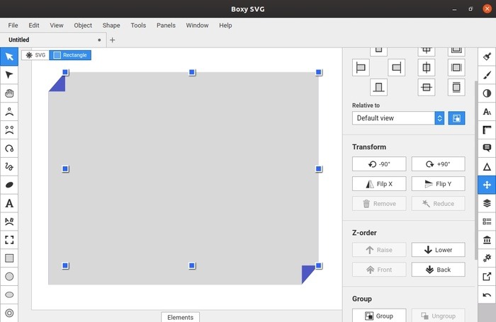Screen dimensions: 496x322
Task: Select the Blob brush tool
Action: 9,185
